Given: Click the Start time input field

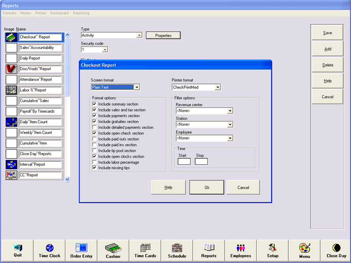Looking at the screenshot, I should (x=184, y=162).
